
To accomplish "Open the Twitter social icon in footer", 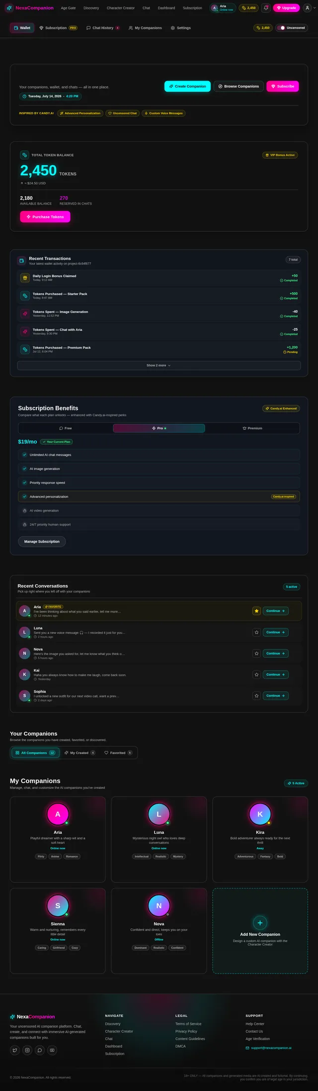I will pyautogui.click(x=15, y=1050).
